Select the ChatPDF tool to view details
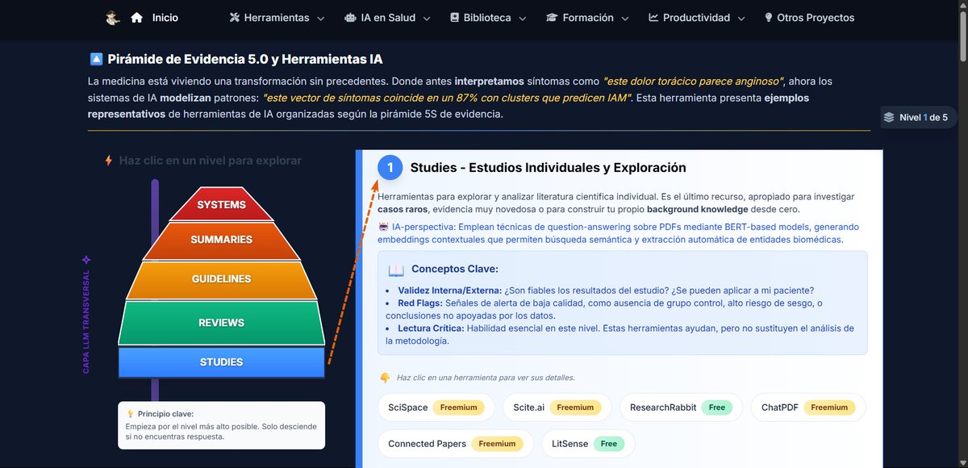The image size is (968, 468). 807,407
